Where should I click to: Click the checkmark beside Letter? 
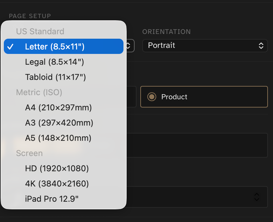coord(11,46)
